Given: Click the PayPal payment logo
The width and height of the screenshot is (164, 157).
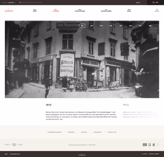Looking at the screenshot, I should (x=8, y=145).
